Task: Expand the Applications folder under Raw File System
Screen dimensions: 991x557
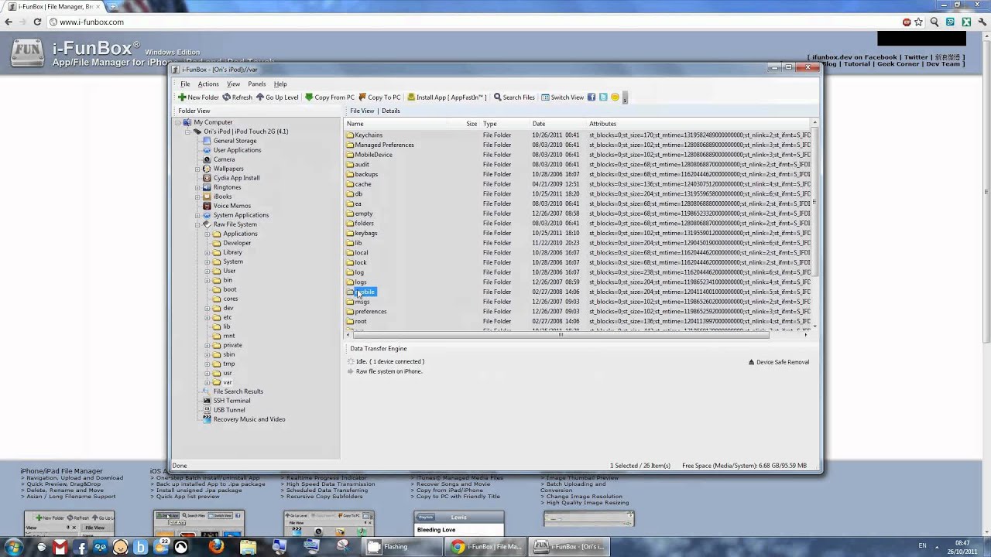Action: pos(207,234)
